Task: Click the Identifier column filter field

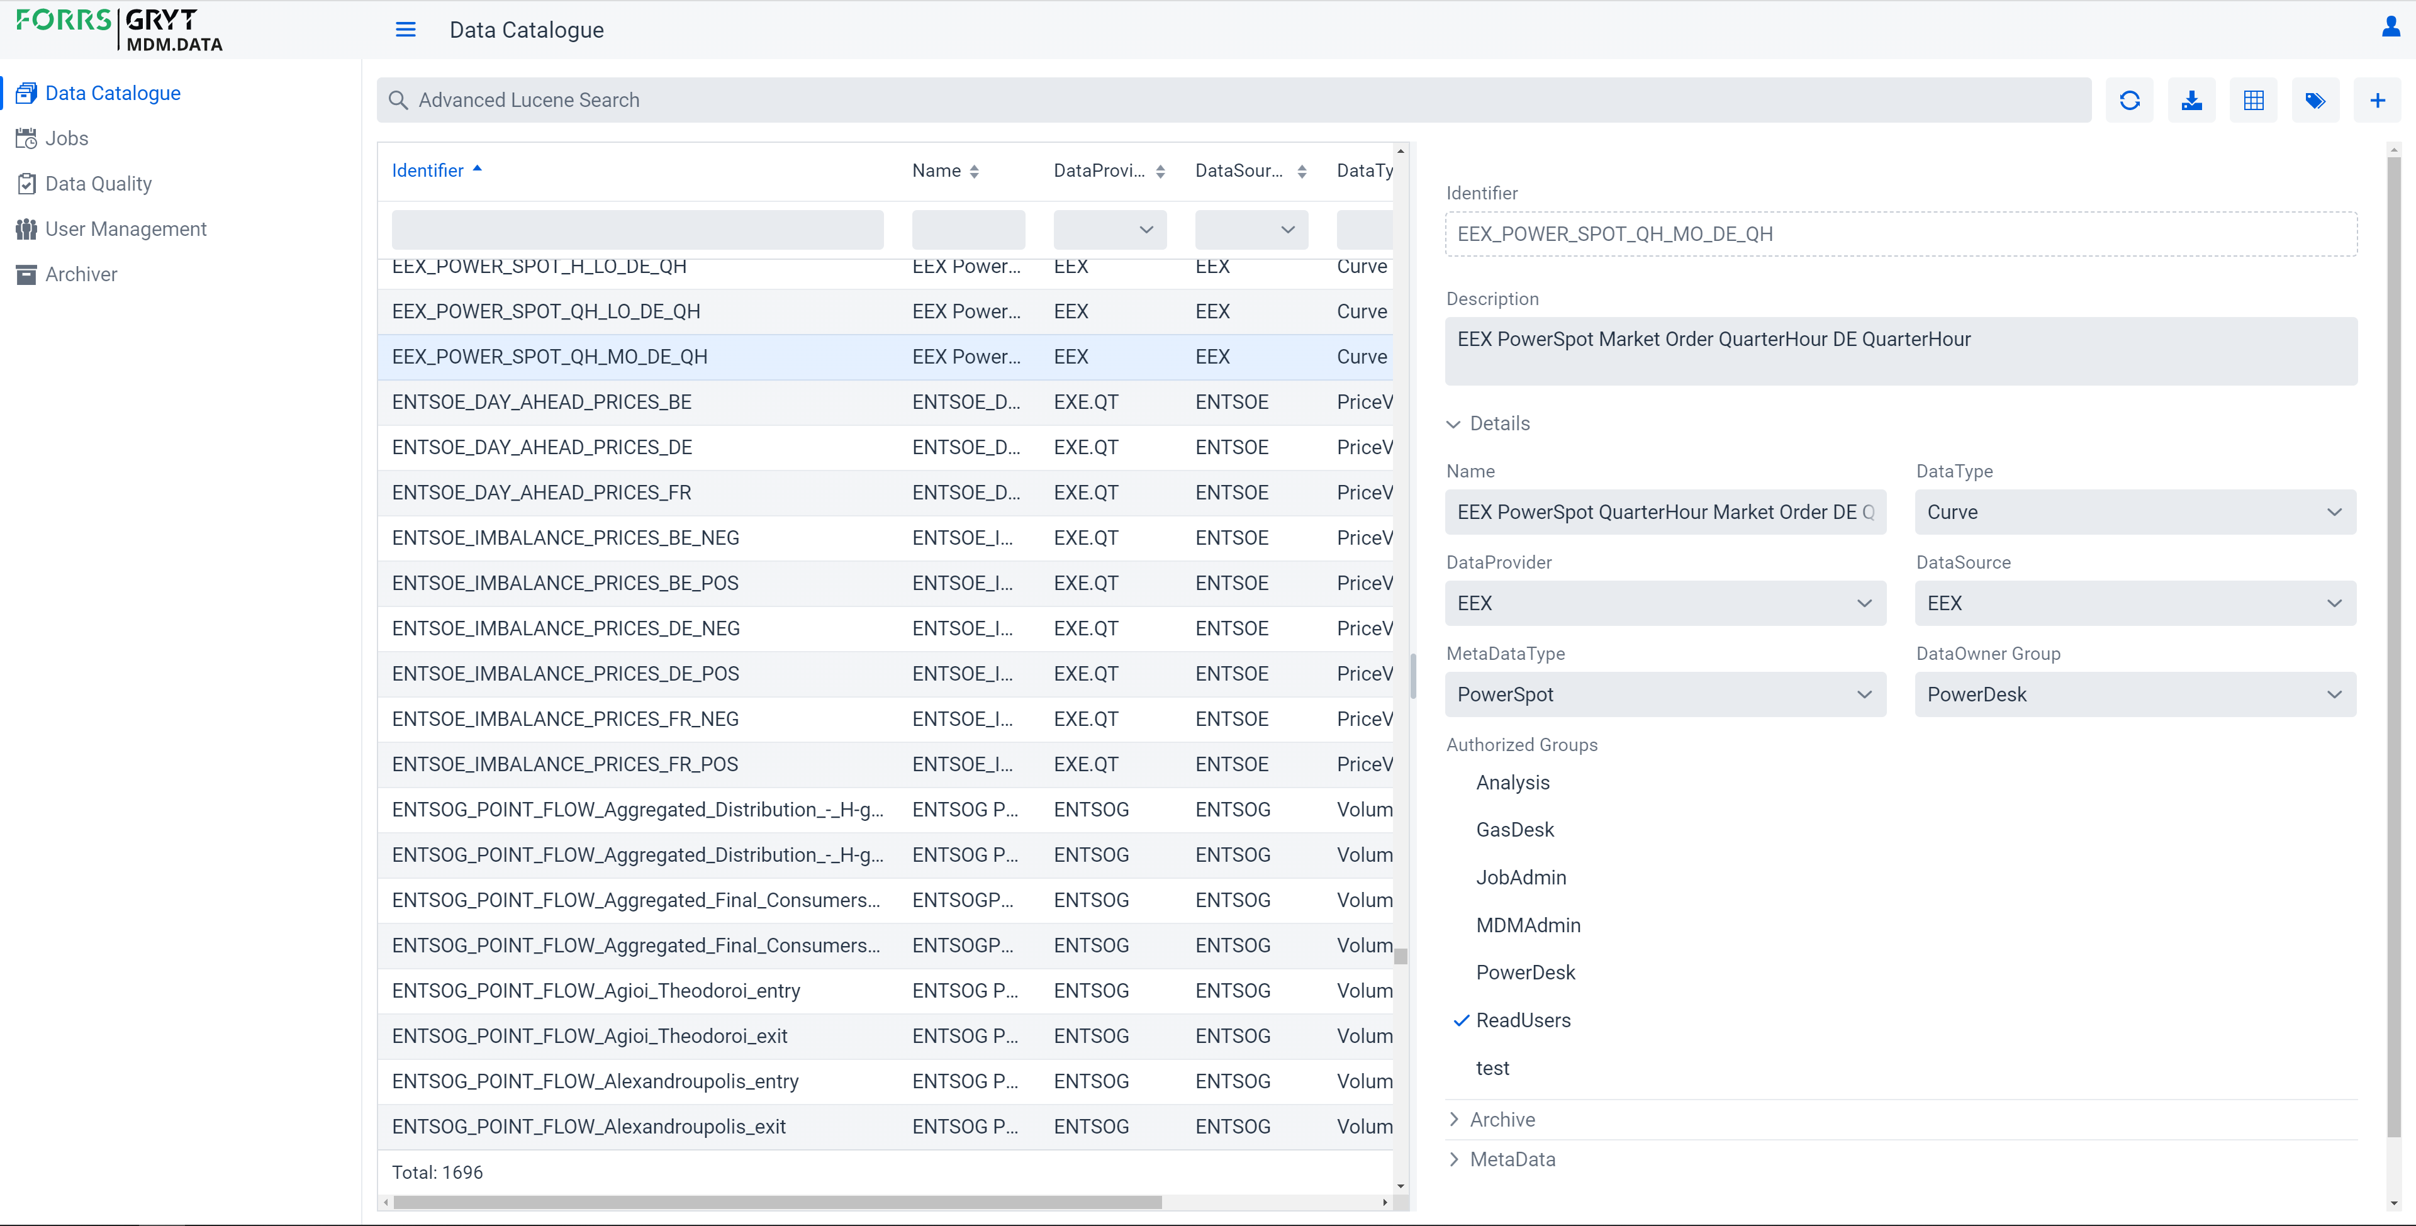Action: click(x=638, y=230)
